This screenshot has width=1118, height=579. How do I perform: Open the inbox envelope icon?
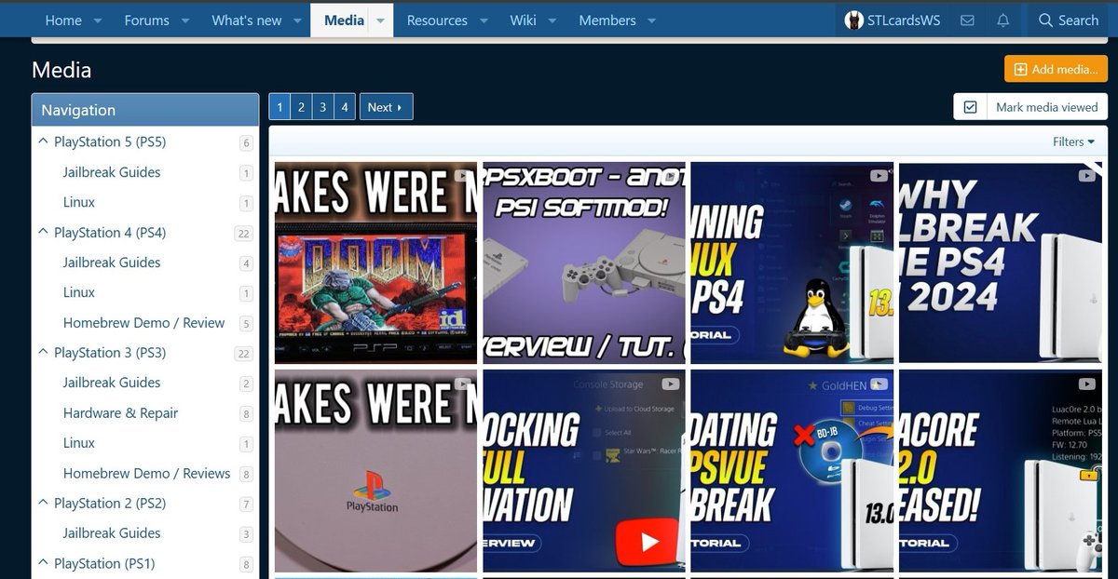point(967,20)
